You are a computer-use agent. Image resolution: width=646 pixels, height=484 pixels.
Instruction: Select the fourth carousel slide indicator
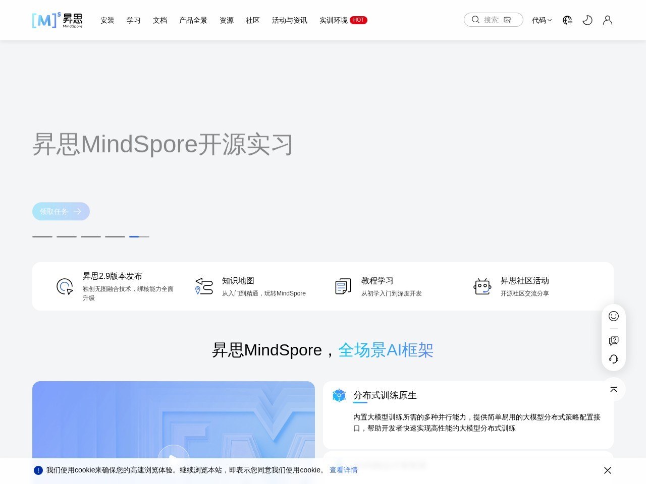(115, 236)
